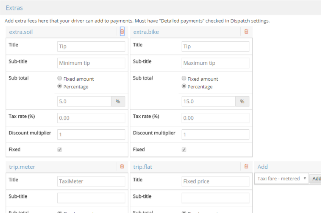
Task: Focus the 5.0 percentage field
Action: pos(84,101)
